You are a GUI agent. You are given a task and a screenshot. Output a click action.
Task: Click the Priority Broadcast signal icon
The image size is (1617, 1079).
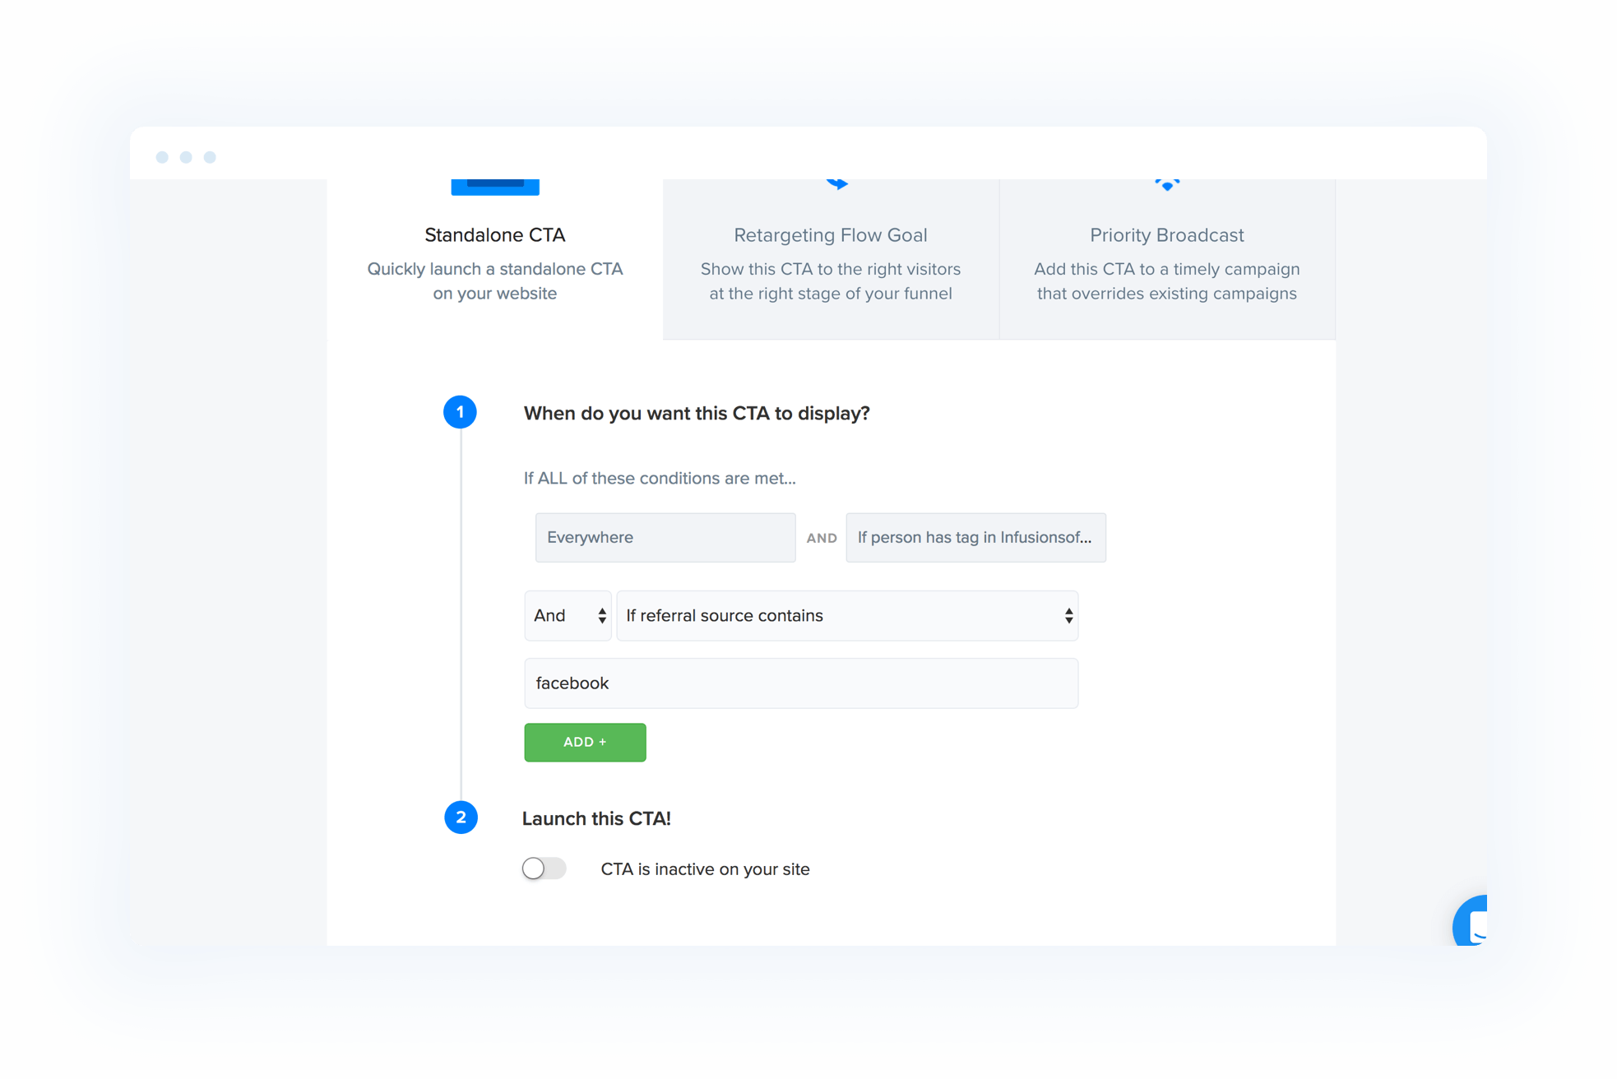[x=1167, y=183]
